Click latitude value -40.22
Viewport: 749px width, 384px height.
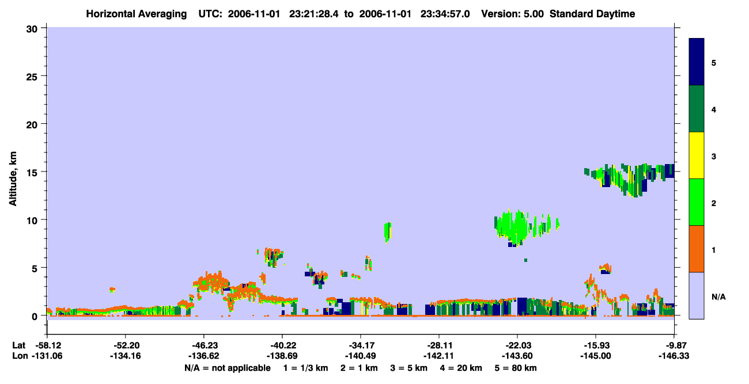[282, 345]
